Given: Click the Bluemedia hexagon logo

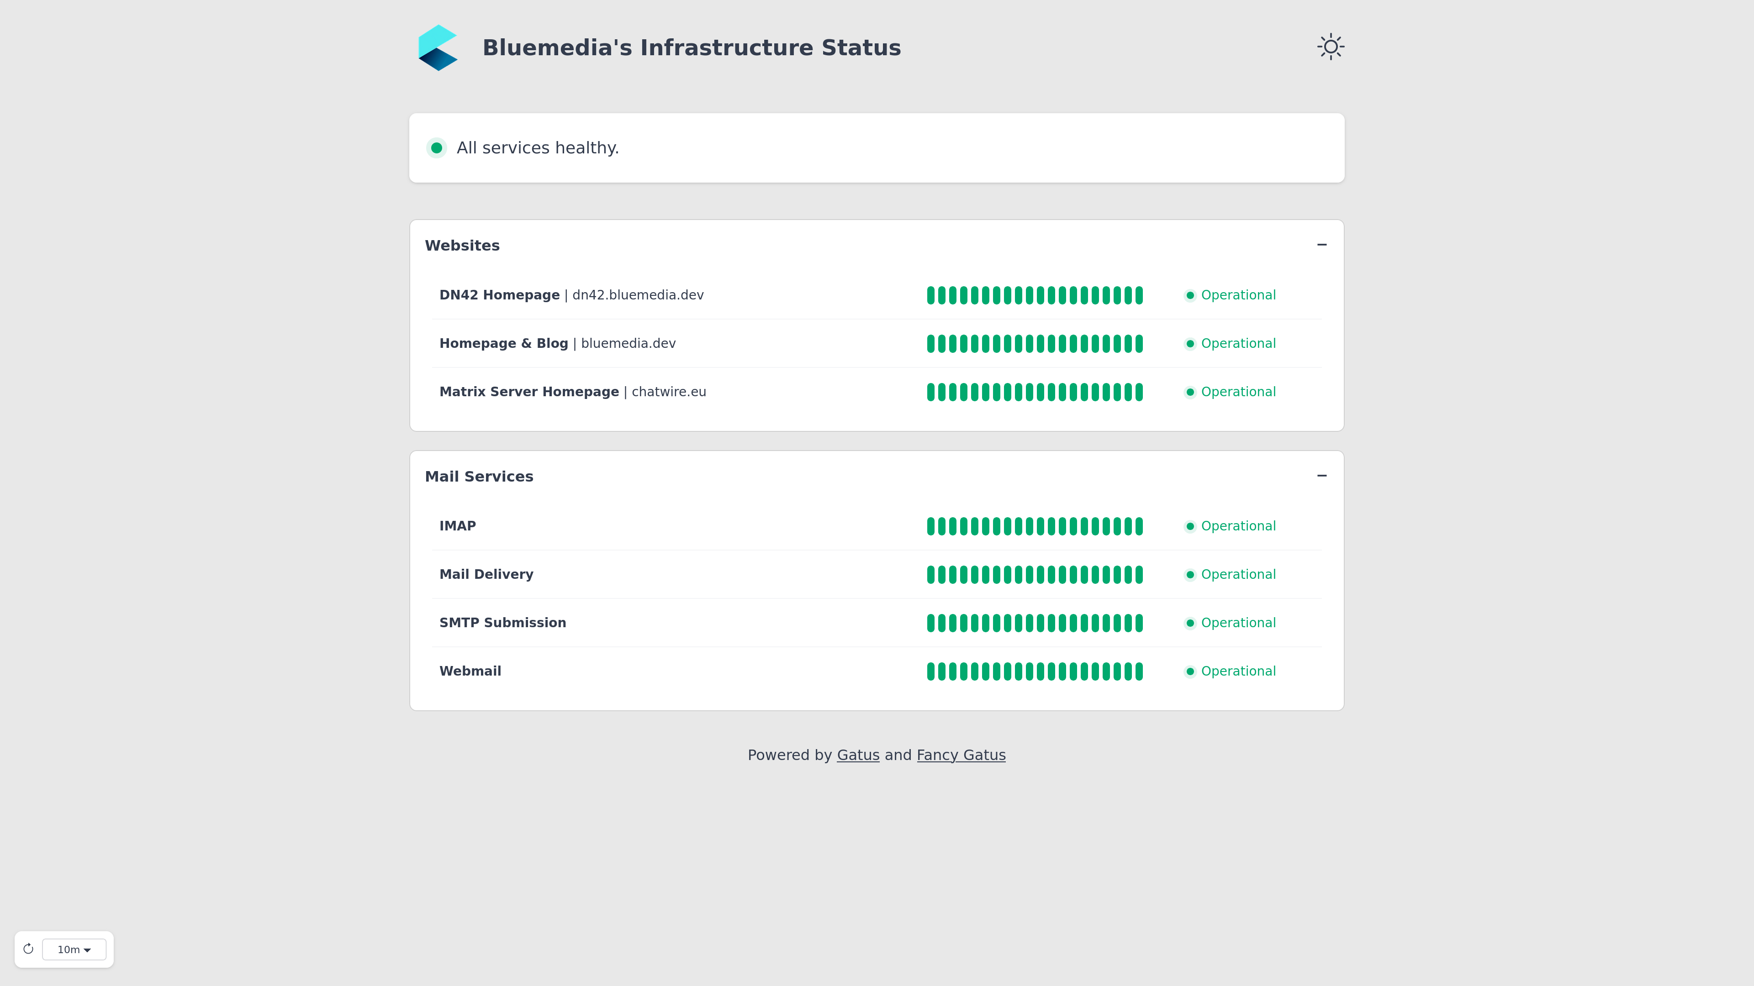Looking at the screenshot, I should point(438,47).
